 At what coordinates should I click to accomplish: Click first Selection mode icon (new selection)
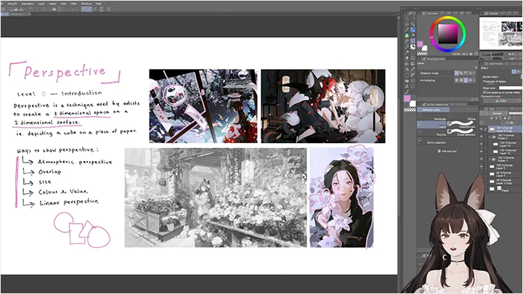pyautogui.click(x=457, y=73)
